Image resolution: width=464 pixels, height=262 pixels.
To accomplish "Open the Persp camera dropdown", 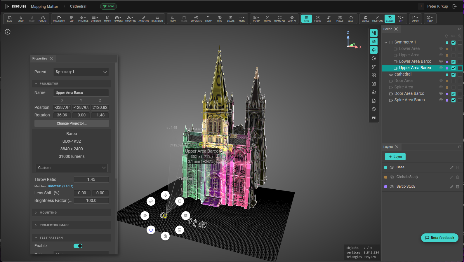I will coord(256,19).
